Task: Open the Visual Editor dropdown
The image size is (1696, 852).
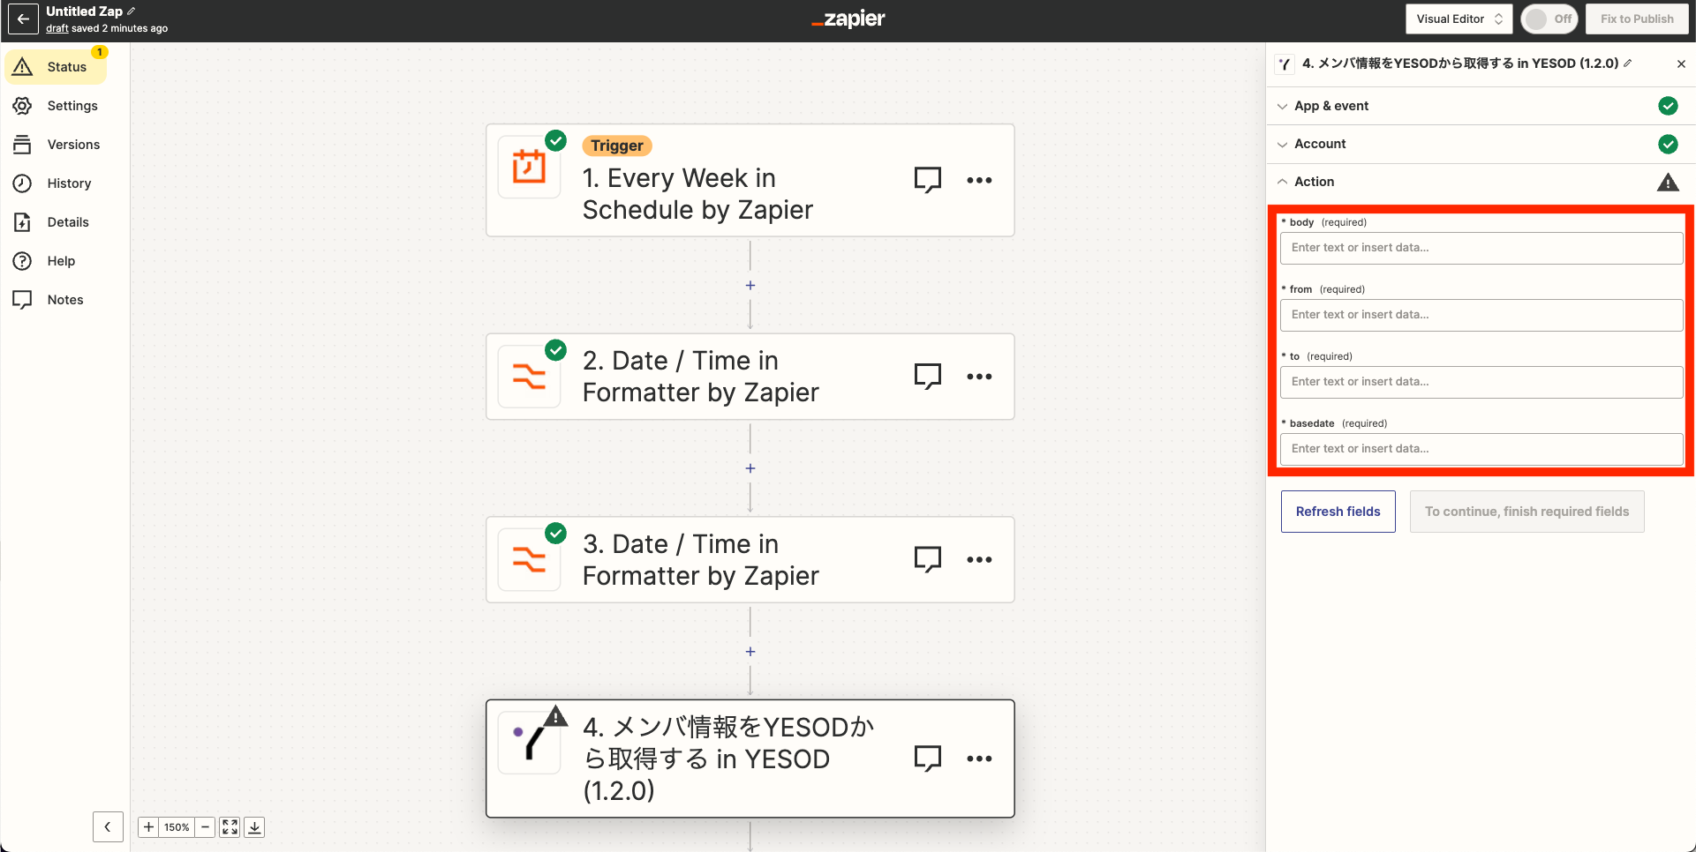Action: (1459, 19)
